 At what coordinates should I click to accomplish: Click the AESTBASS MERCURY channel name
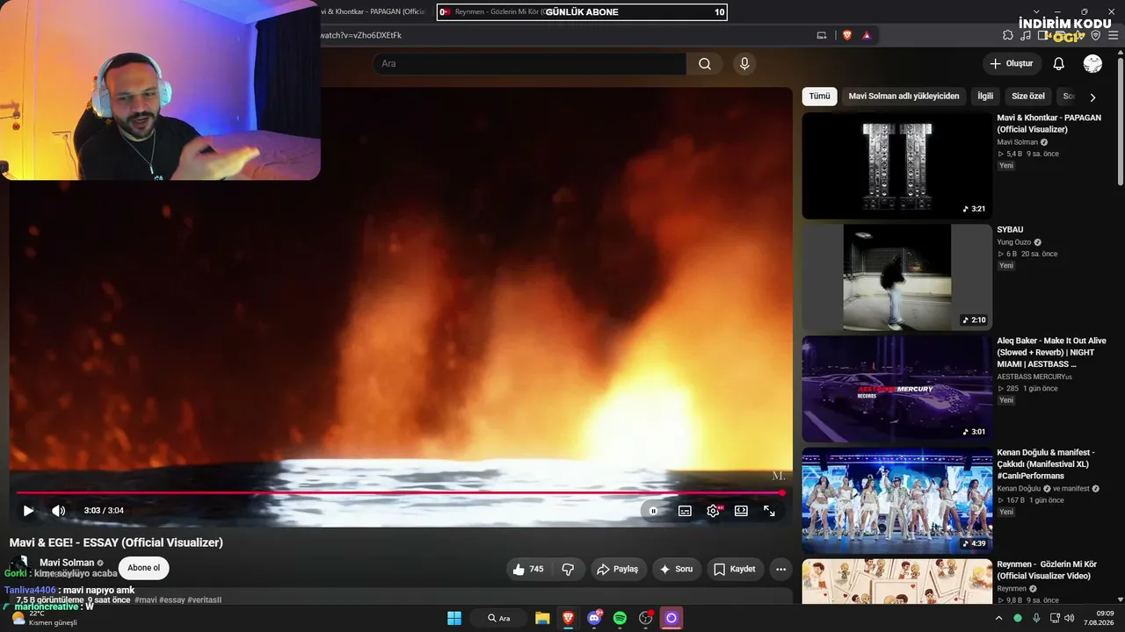click(1034, 377)
